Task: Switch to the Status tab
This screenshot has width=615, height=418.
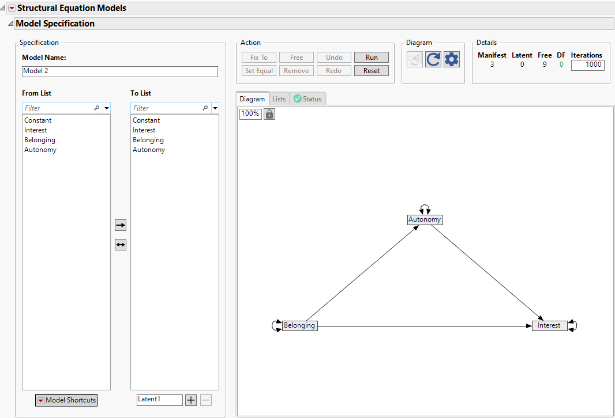Action: coord(310,98)
